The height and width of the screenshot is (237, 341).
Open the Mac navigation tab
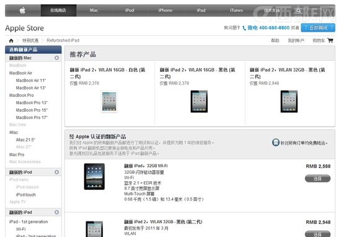point(94,10)
